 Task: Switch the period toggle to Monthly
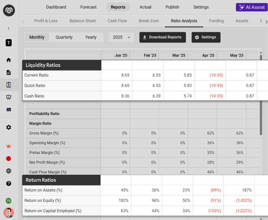coord(37,37)
